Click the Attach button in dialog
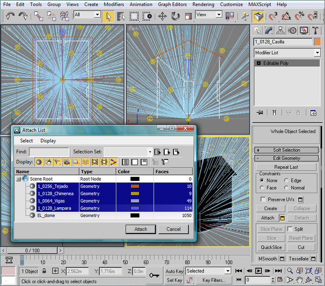 [x=141, y=229]
